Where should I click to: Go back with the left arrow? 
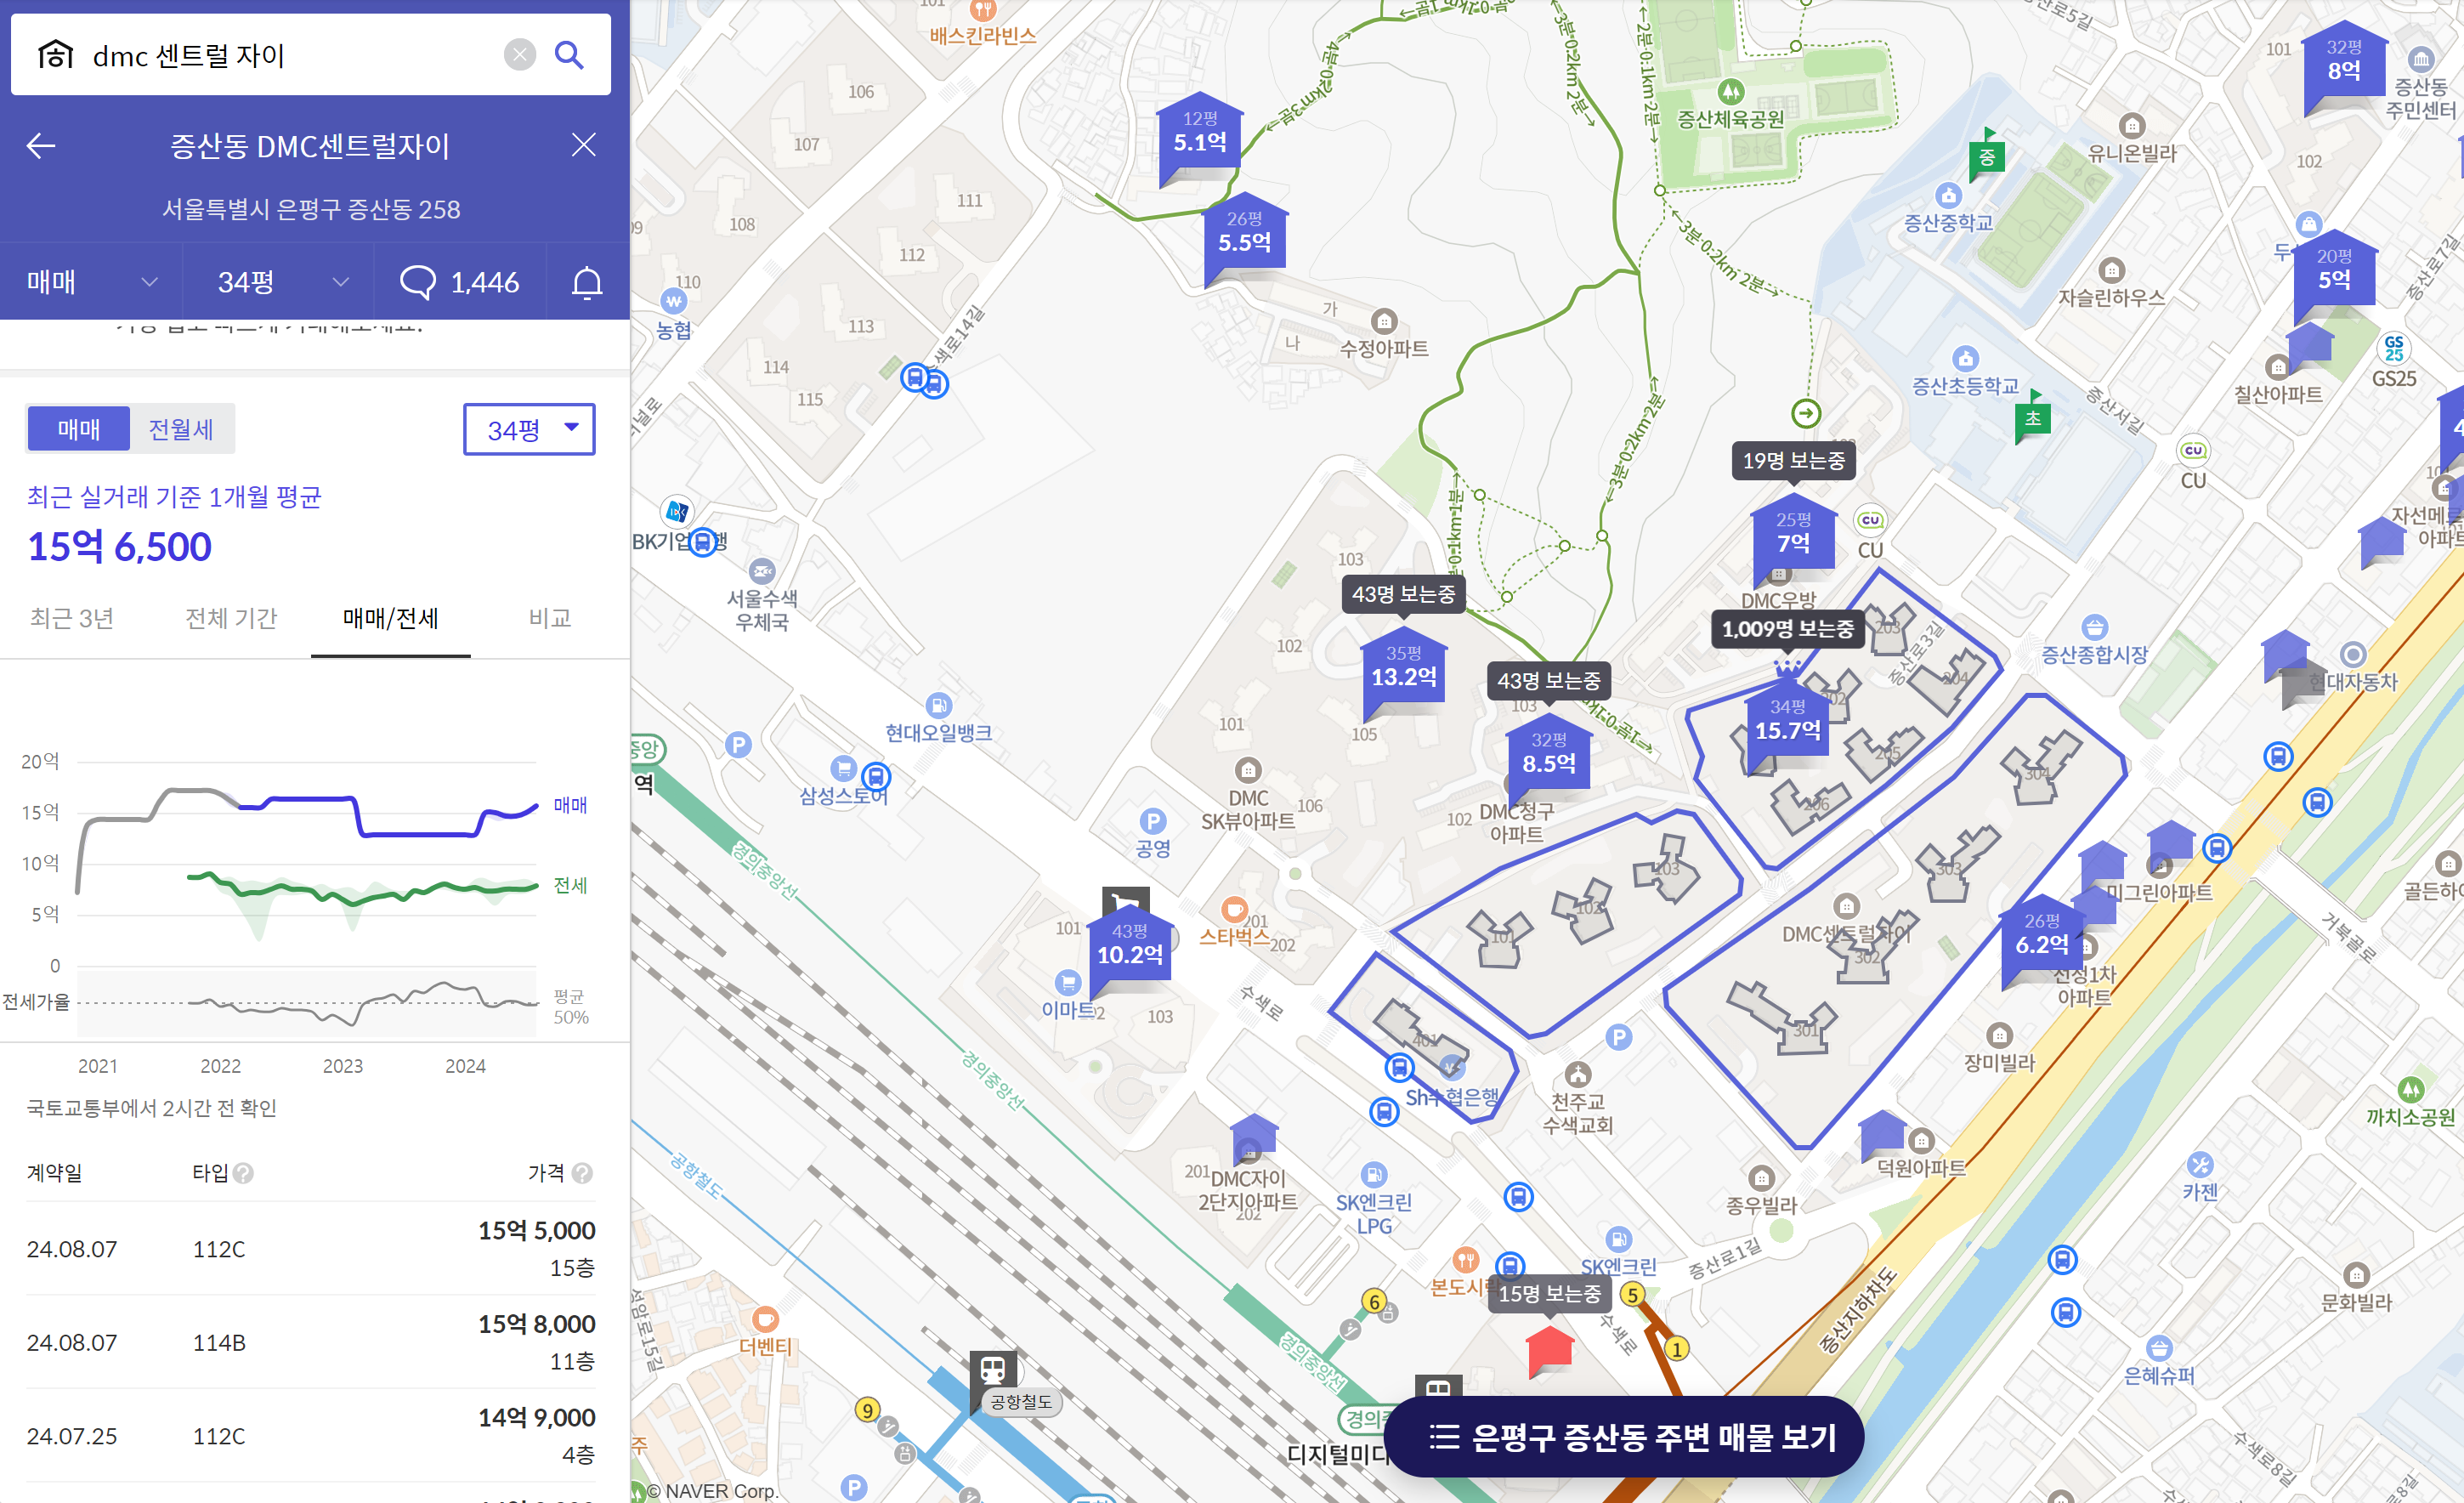coord(41,146)
